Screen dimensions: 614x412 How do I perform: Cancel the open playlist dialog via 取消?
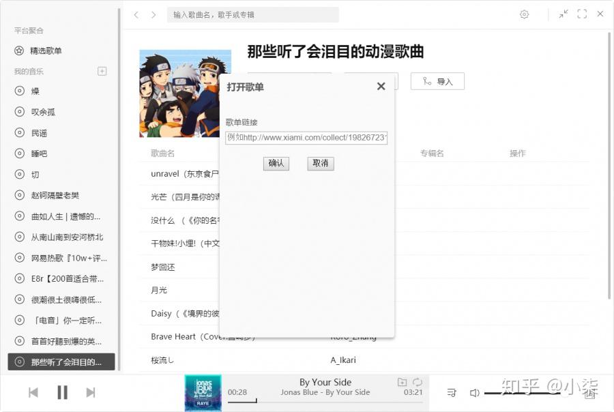320,163
